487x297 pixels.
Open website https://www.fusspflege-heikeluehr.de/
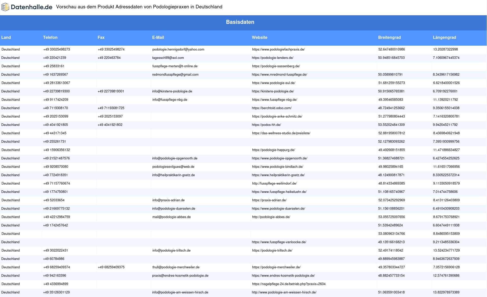pyautogui.click(x=279, y=192)
